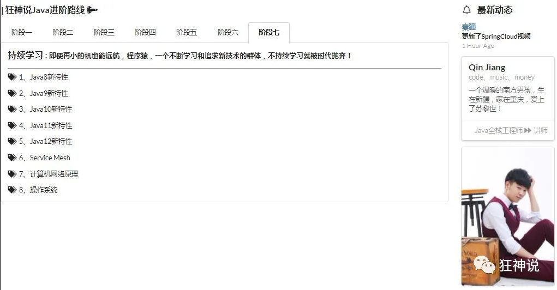Image resolution: width=557 pixels, height=290 pixels.
Task: Select the 4、Java11新特性 list item
Action: pos(45,125)
